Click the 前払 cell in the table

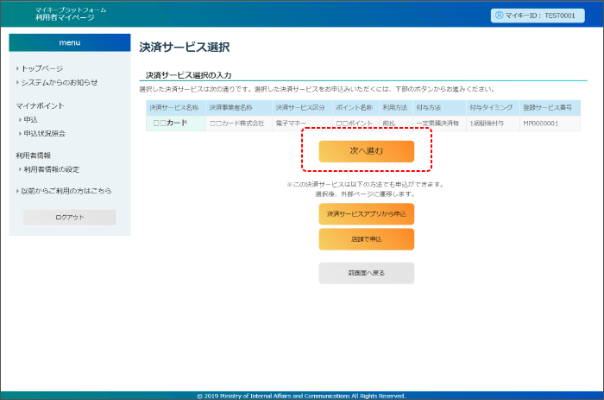(x=396, y=124)
